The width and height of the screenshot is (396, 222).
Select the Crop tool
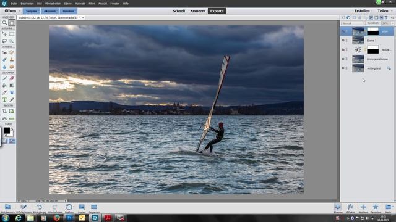[4, 111]
